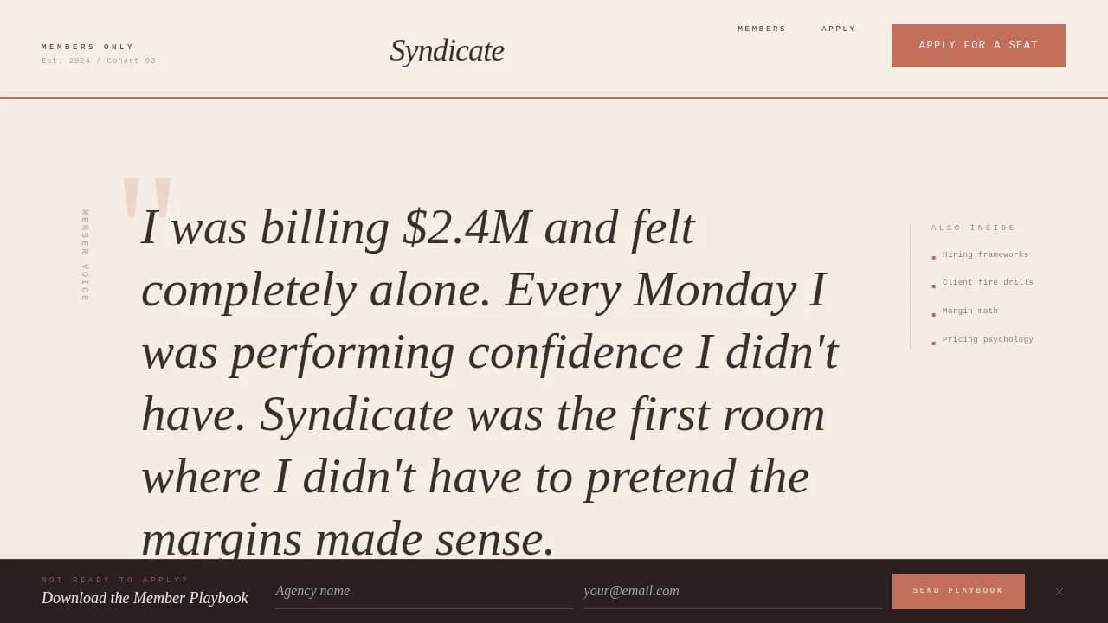Click the Download the Member Playbook heading
The width and height of the screenshot is (1108, 623).
click(x=145, y=598)
